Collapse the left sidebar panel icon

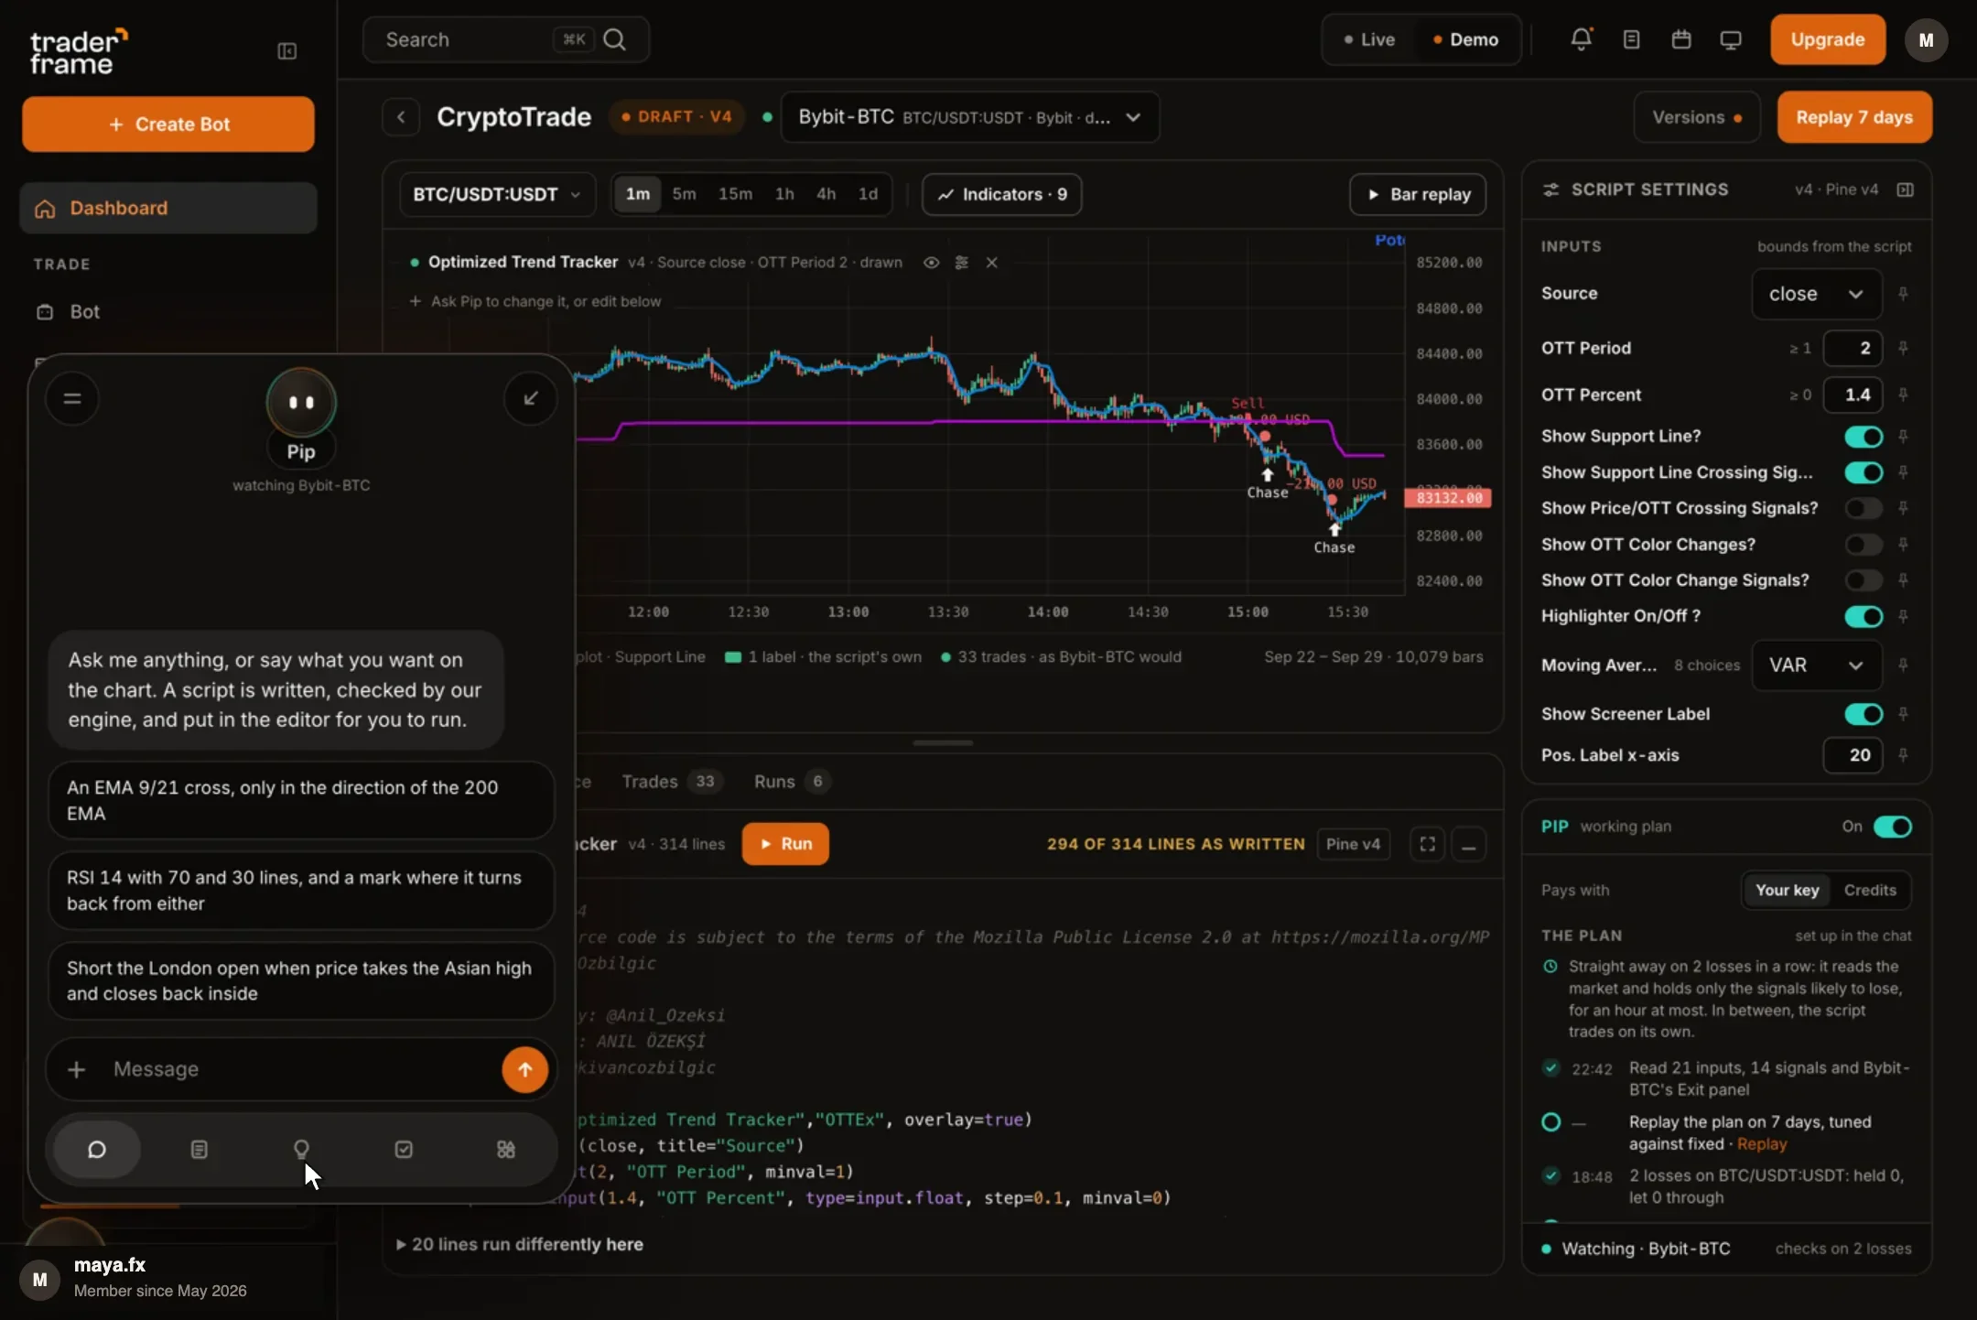pos(286,51)
